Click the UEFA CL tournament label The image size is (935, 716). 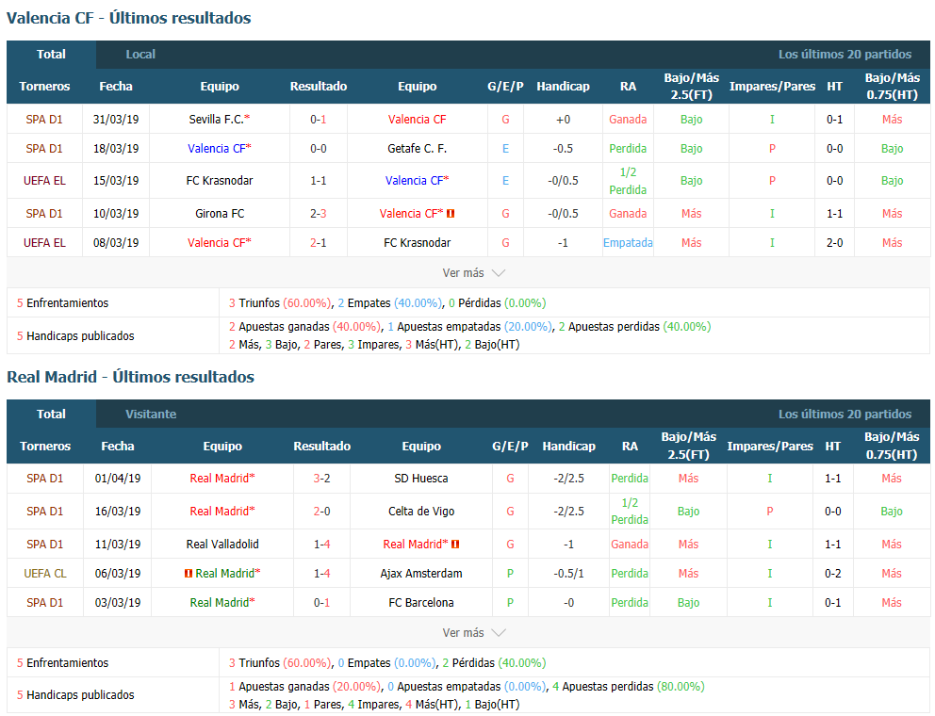coord(44,574)
